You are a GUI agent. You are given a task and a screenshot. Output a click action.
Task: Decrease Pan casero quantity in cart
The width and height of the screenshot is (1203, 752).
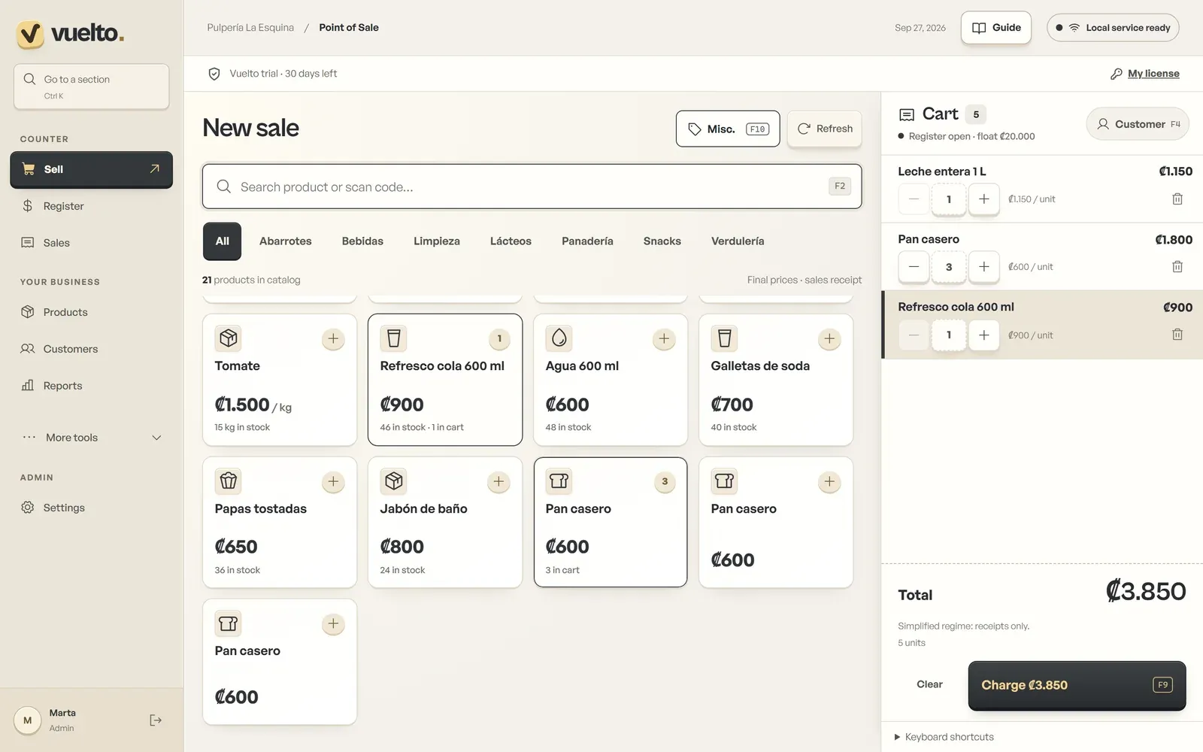pos(914,267)
